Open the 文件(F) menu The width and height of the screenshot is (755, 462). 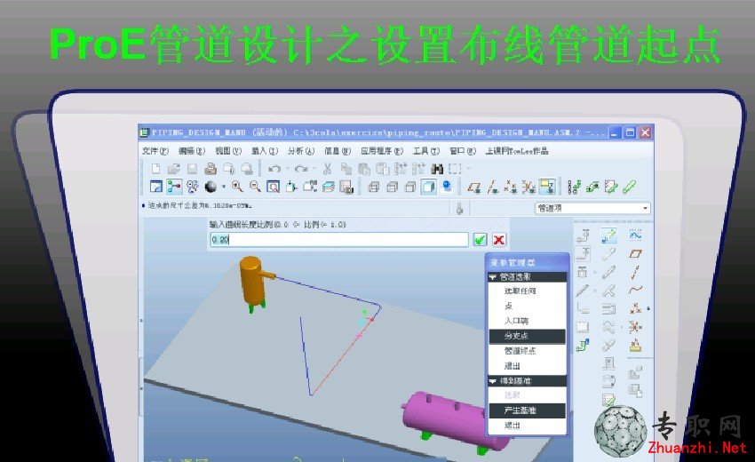click(155, 151)
